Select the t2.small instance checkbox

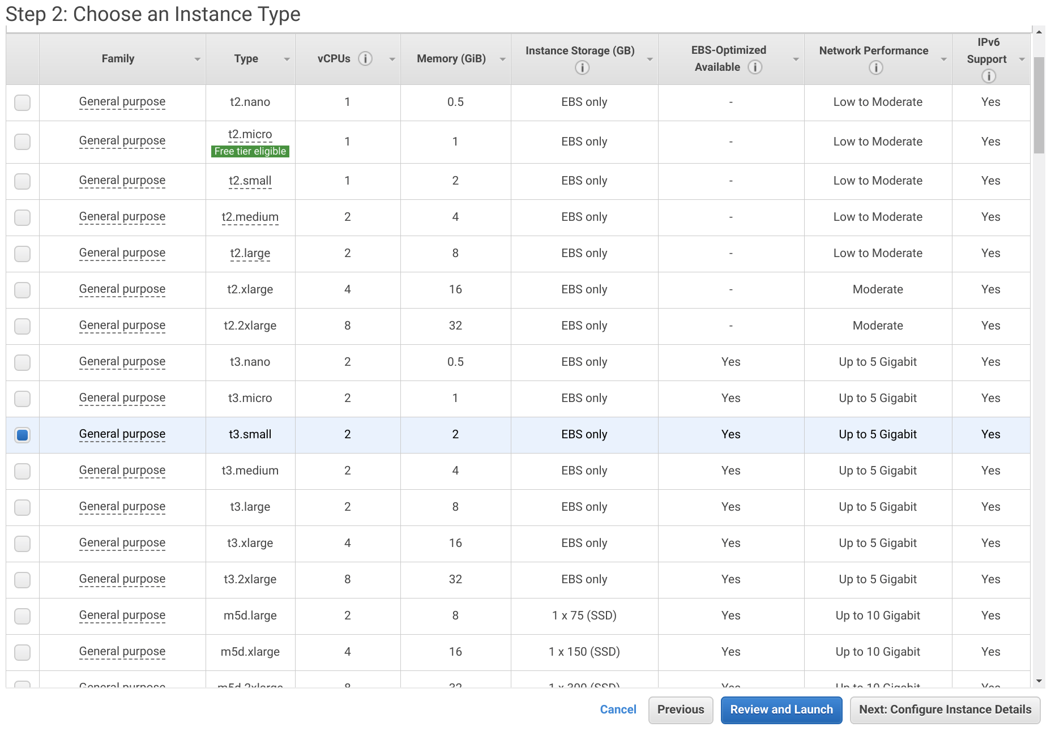(23, 181)
